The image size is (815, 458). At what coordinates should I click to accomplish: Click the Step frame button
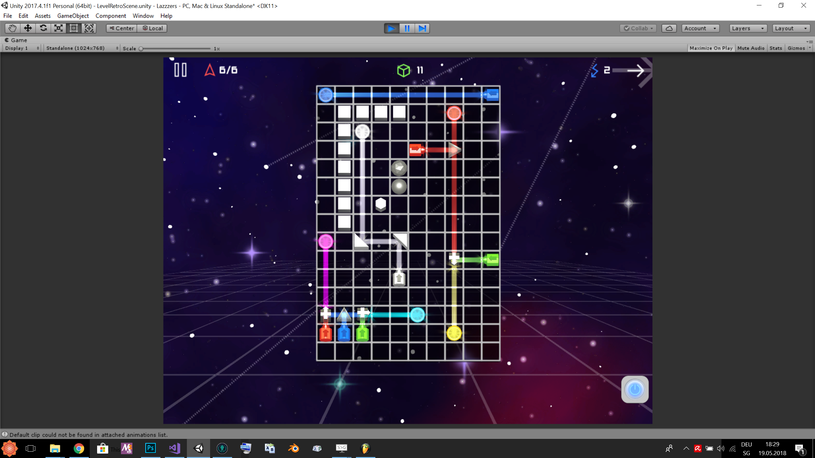[x=422, y=28]
